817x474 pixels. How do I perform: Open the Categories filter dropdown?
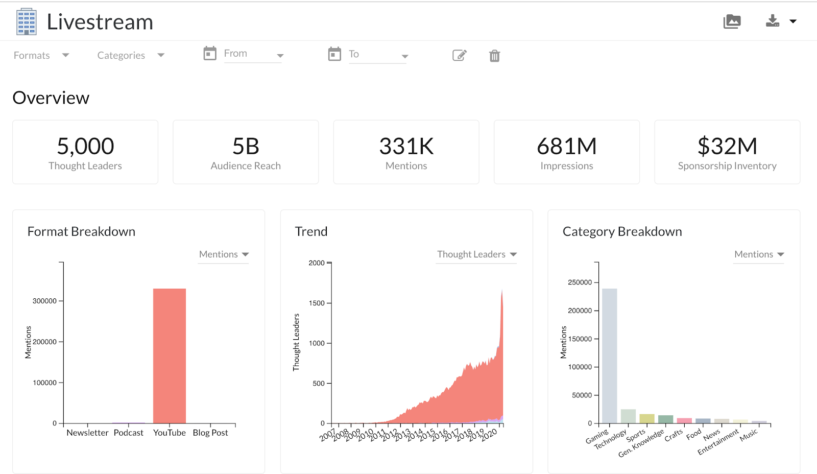pos(131,55)
